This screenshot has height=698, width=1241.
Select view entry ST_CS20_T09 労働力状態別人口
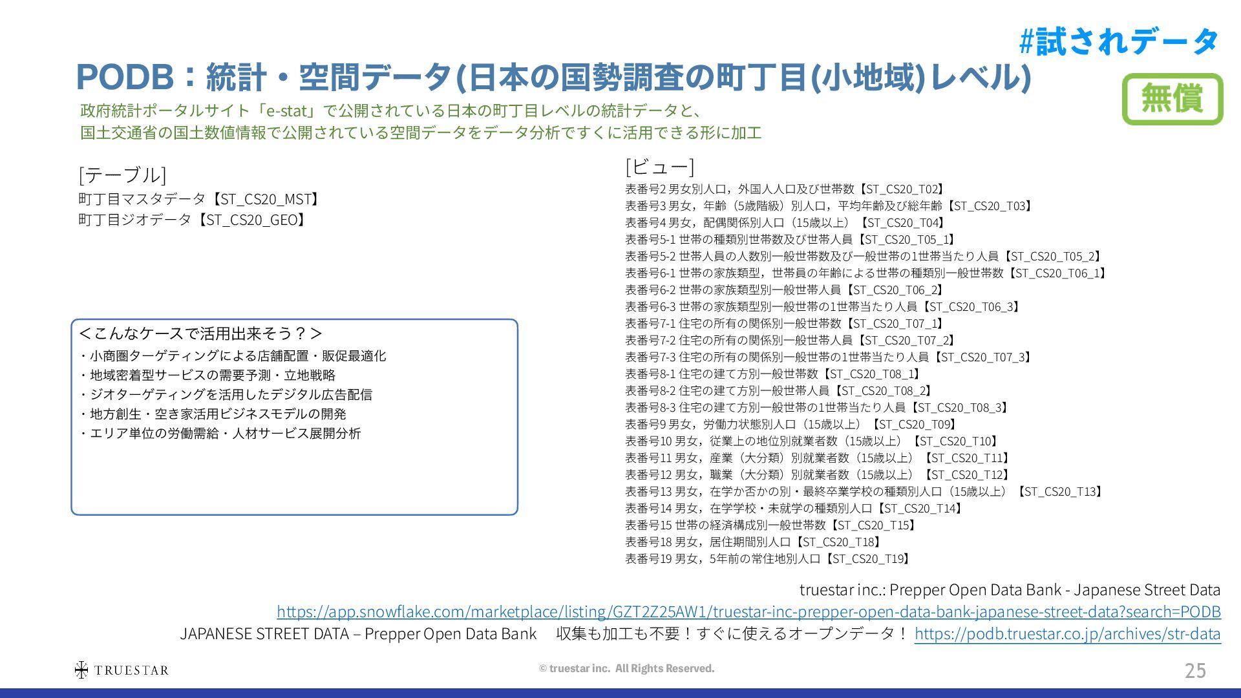791,424
